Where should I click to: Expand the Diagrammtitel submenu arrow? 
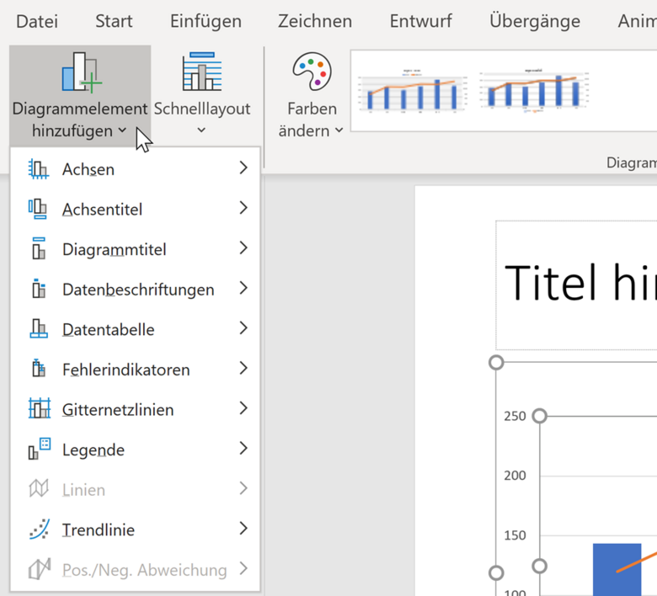(x=243, y=248)
